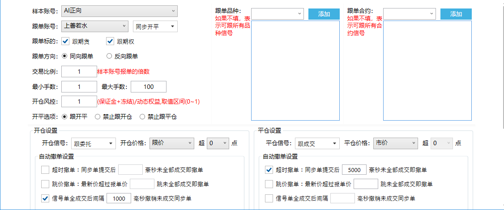Click the 样本账号报单的倍数 hint text
The width and height of the screenshot is (504, 210).
(x=124, y=71)
